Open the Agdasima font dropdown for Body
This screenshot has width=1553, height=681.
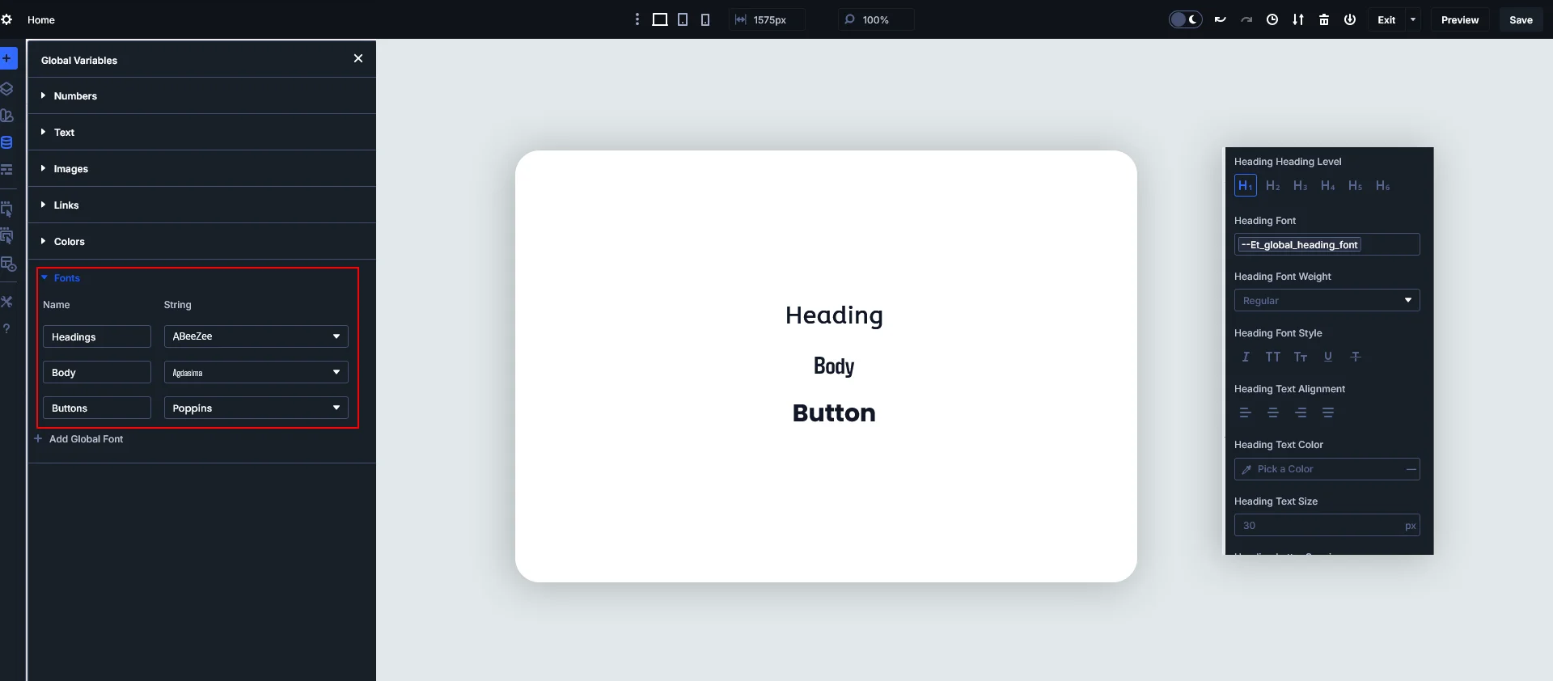coord(256,372)
